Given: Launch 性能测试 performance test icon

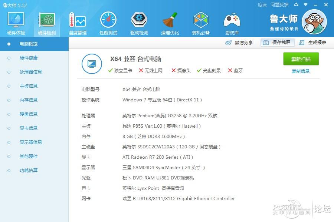Looking at the screenshot, I should click(108, 20).
